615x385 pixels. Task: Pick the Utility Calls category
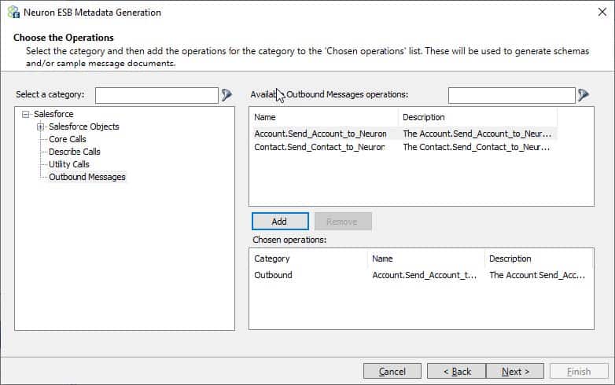(x=69, y=164)
